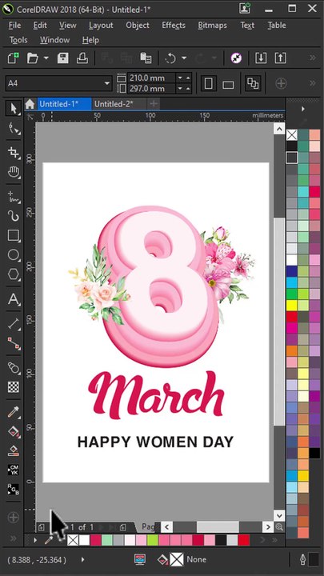Save the document with floppy icon
Image resolution: width=324 pixels, height=576 pixels.
[62, 58]
